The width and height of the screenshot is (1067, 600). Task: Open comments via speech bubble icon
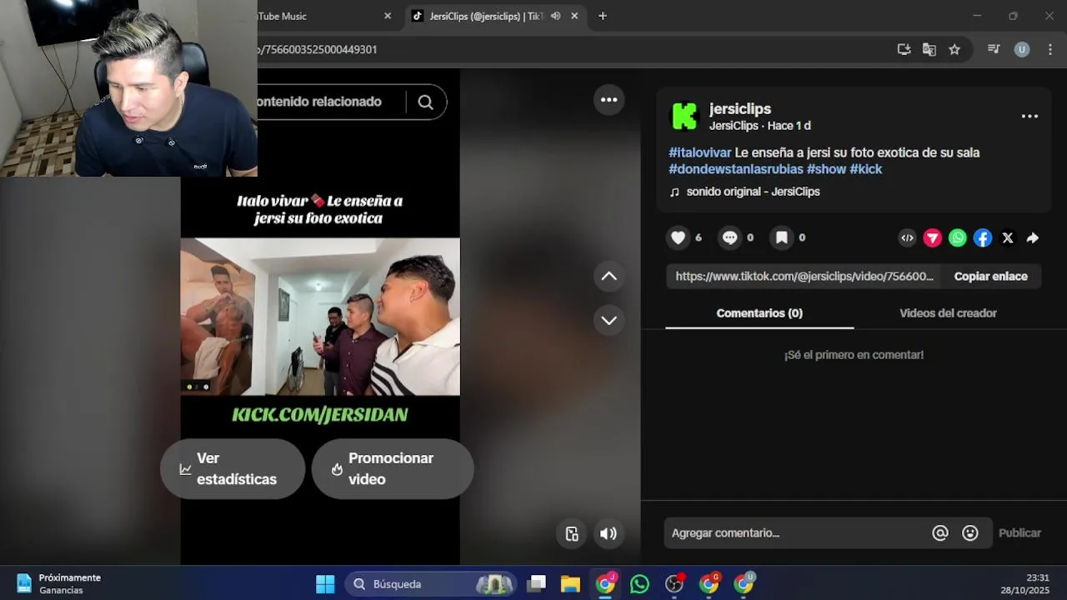[x=730, y=237]
